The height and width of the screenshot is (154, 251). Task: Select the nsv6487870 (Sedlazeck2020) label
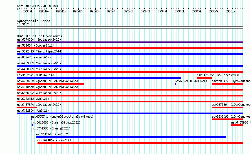pos(39,105)
